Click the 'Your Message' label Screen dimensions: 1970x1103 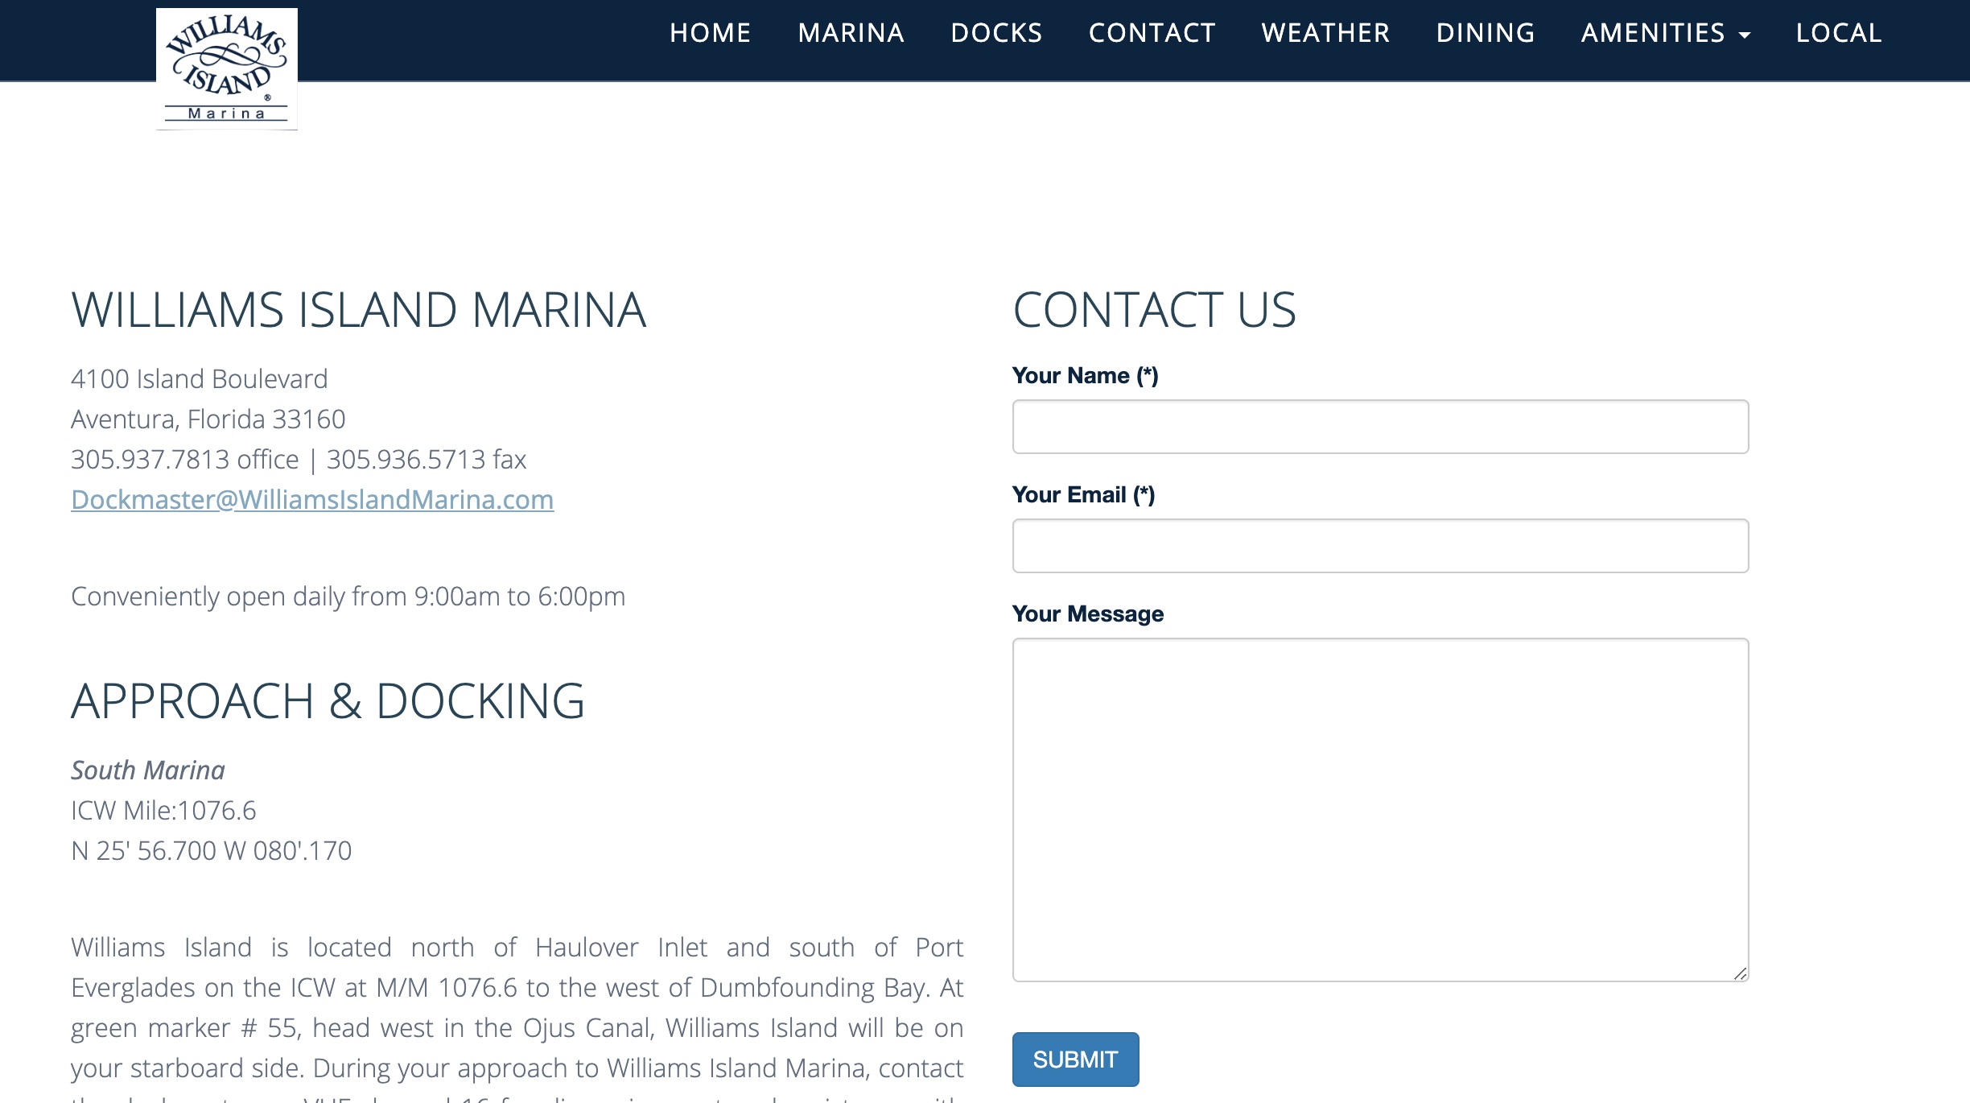1088,614
